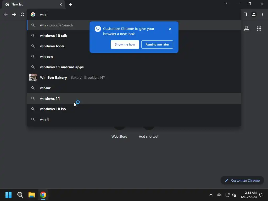Choose 'windows tools' suggestion
This screenshot has width=268, height=201.
pyautogui.click(x=134, y=46)
